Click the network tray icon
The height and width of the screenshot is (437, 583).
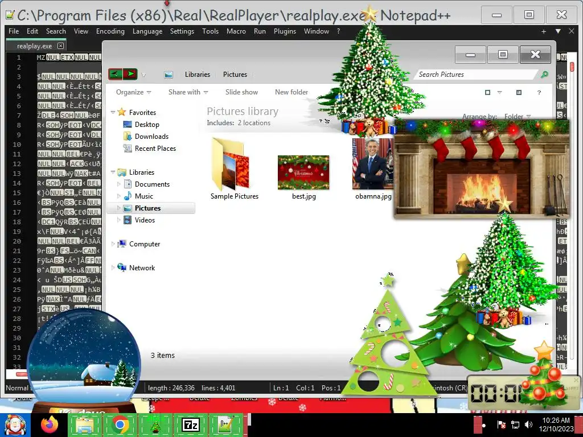coord(515,424)
